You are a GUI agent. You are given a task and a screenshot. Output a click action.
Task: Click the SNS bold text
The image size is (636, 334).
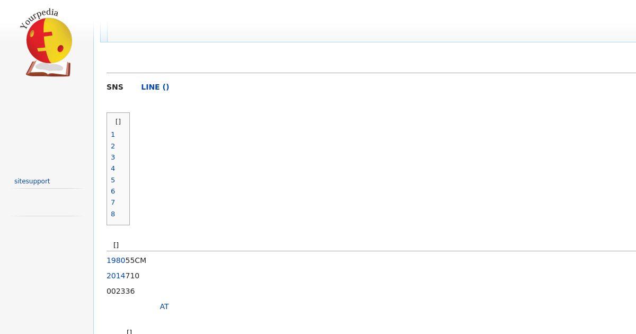115,87
